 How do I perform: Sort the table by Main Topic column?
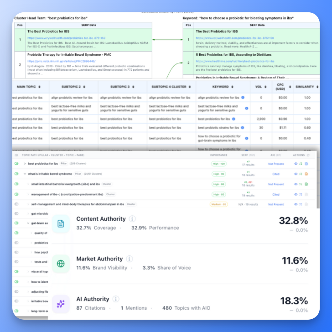[39, 87]
